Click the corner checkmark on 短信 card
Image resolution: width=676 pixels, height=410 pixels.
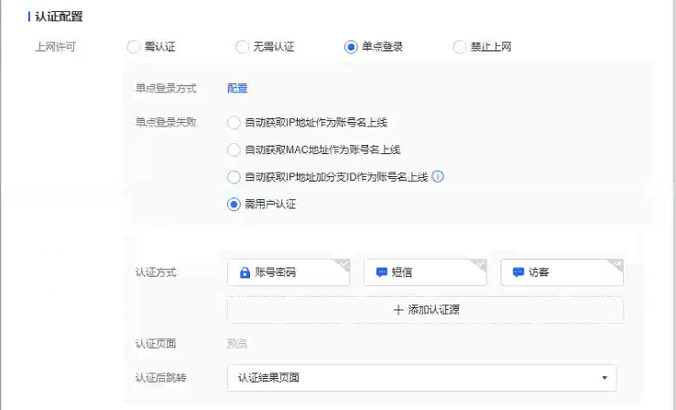coord(480,263)
